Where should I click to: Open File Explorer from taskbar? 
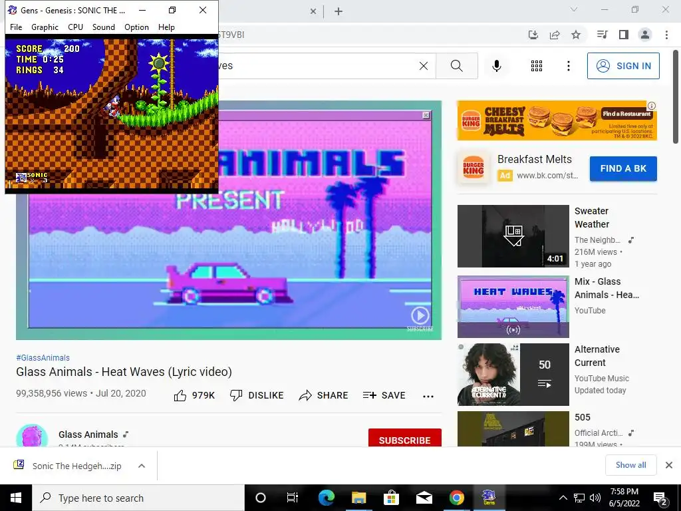click(x=358, y=498)
